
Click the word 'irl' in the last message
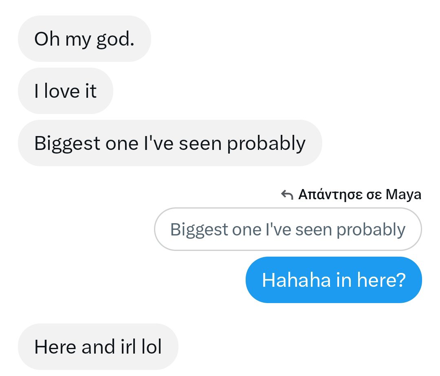click(128, 347)
